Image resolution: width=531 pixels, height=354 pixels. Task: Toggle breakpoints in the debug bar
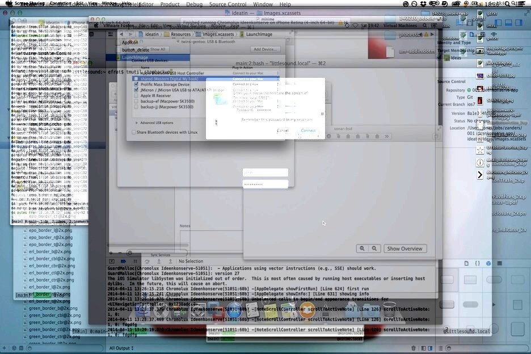point(123,261)
